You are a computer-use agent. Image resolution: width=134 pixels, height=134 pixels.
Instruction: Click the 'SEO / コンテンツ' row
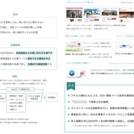(16, 100)
